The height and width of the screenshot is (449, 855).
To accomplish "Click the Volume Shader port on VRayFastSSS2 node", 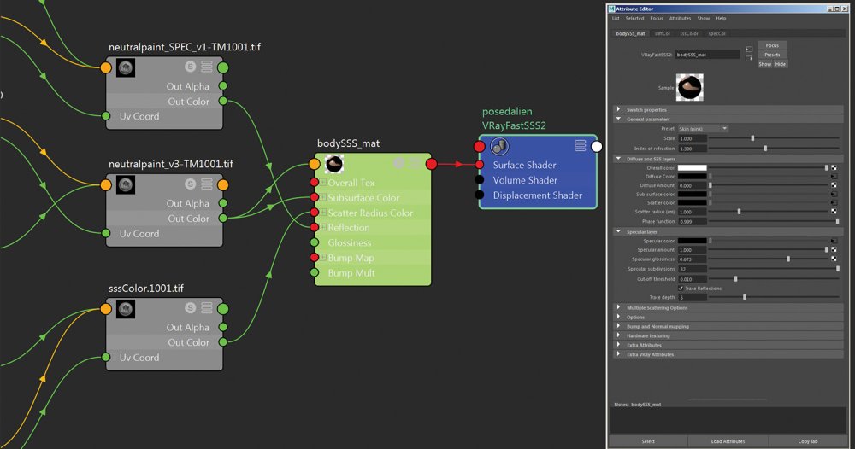I will 480,179.
